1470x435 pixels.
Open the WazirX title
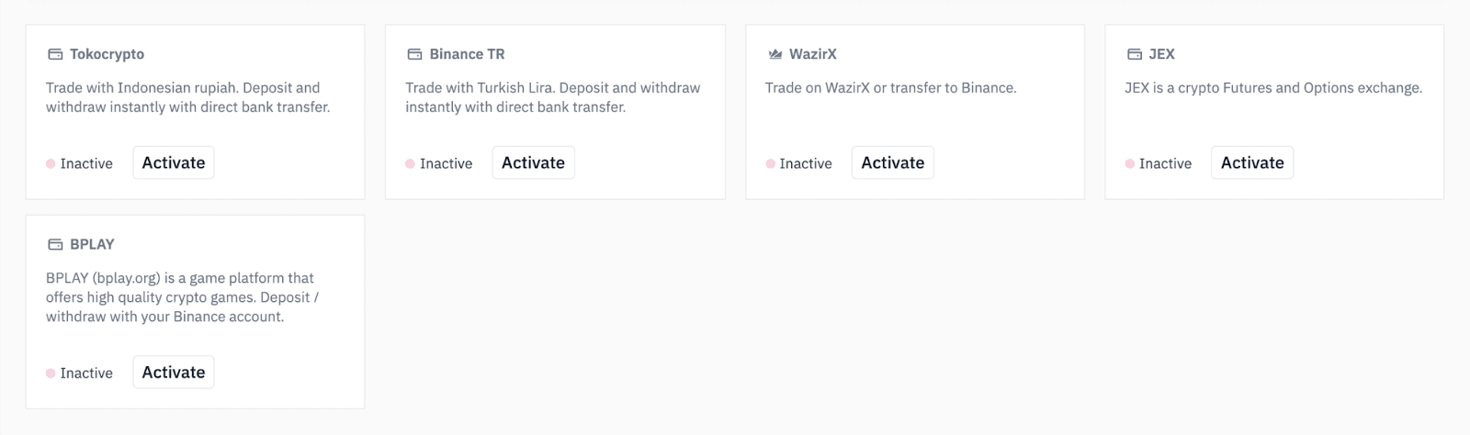click(812, 54)
